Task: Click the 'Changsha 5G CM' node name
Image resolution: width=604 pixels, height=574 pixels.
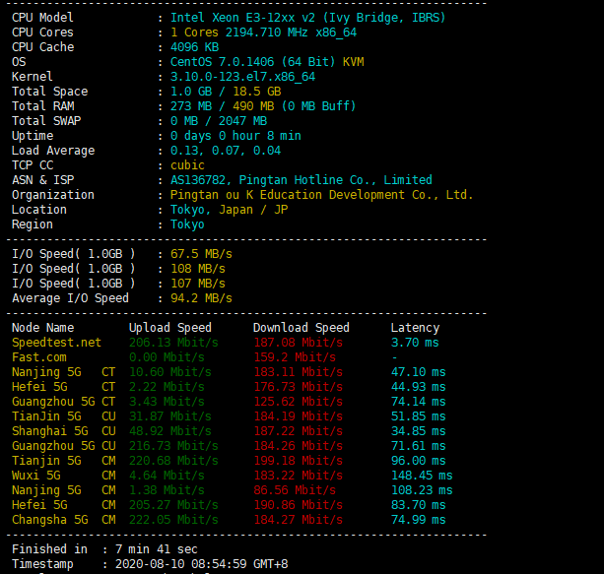Action: point(64,520)
